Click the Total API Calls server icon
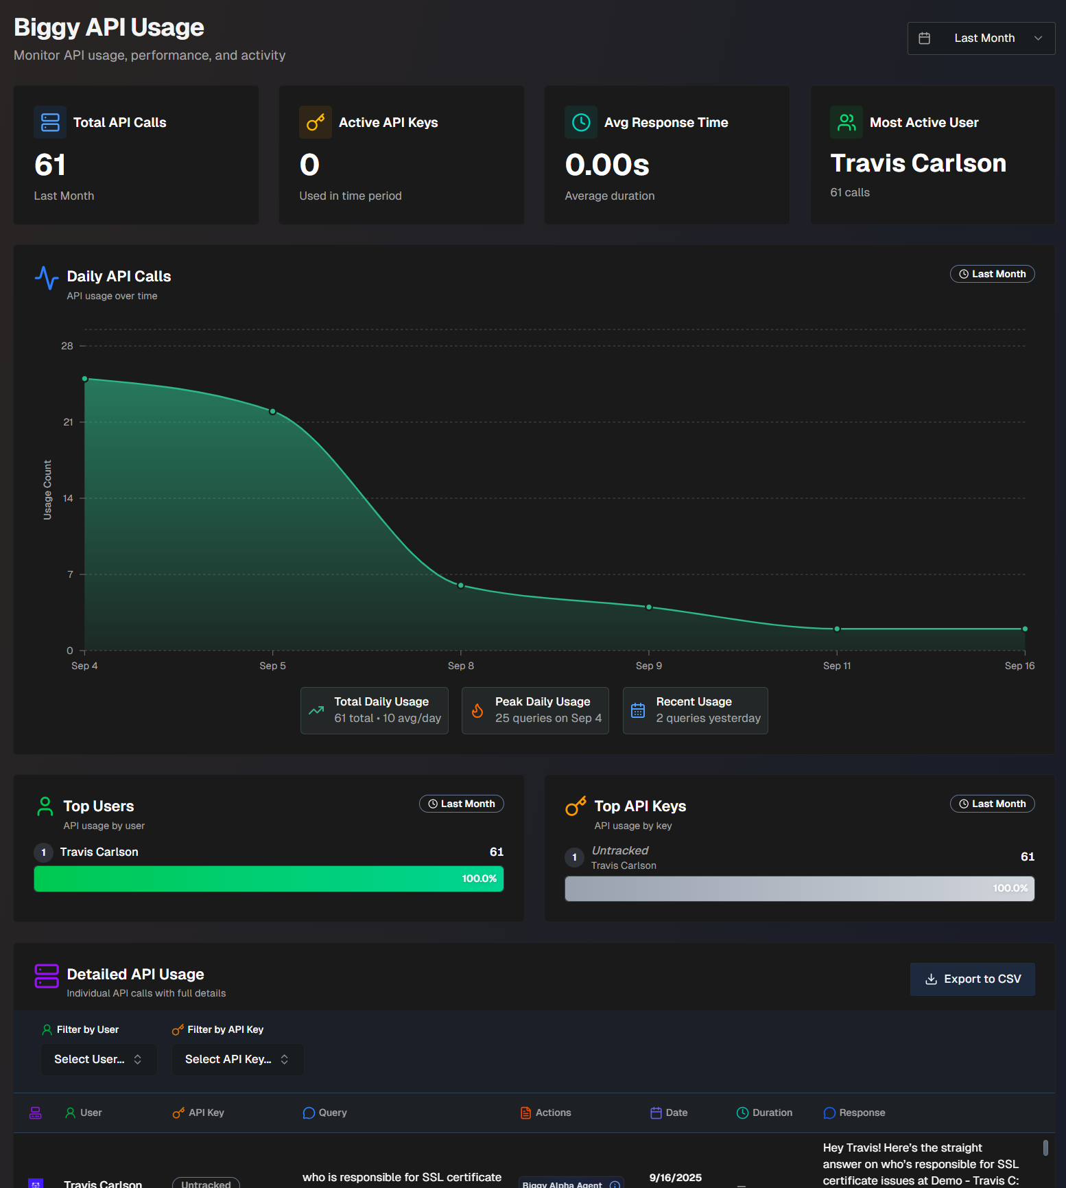 50,122
